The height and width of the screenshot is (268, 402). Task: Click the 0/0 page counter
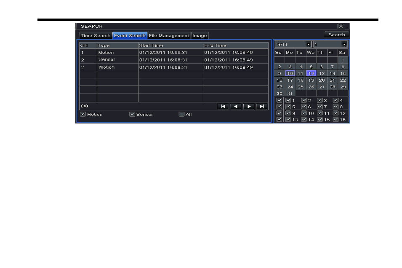pyautogui.click(x=84, y=106)
